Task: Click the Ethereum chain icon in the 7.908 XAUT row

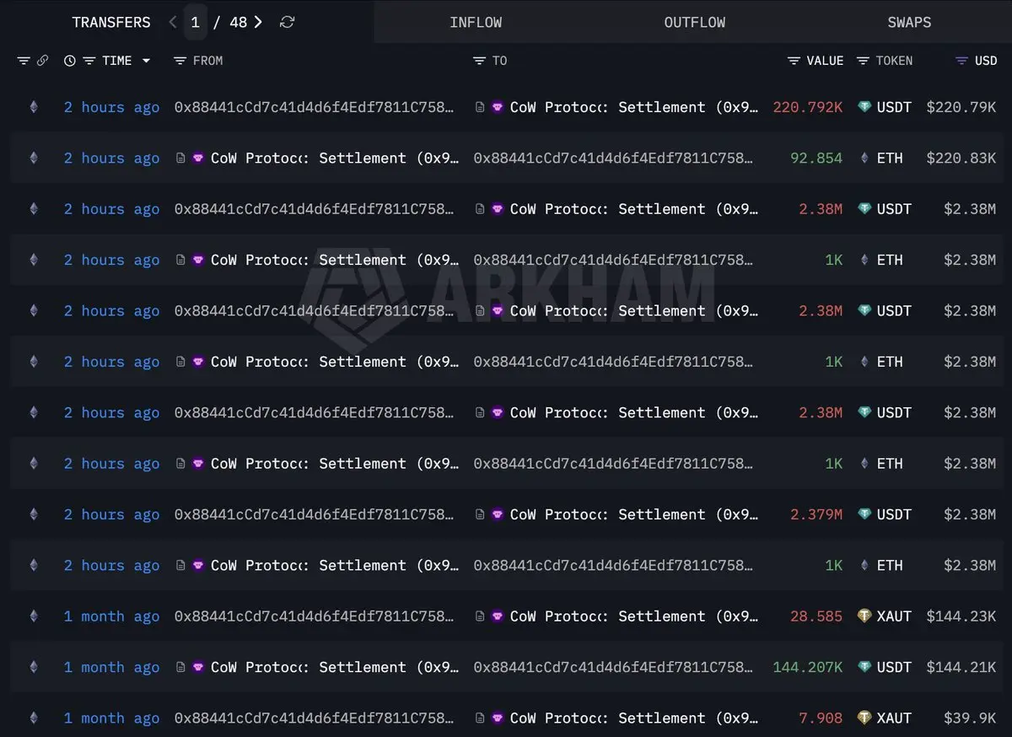Action: point(34,718)
